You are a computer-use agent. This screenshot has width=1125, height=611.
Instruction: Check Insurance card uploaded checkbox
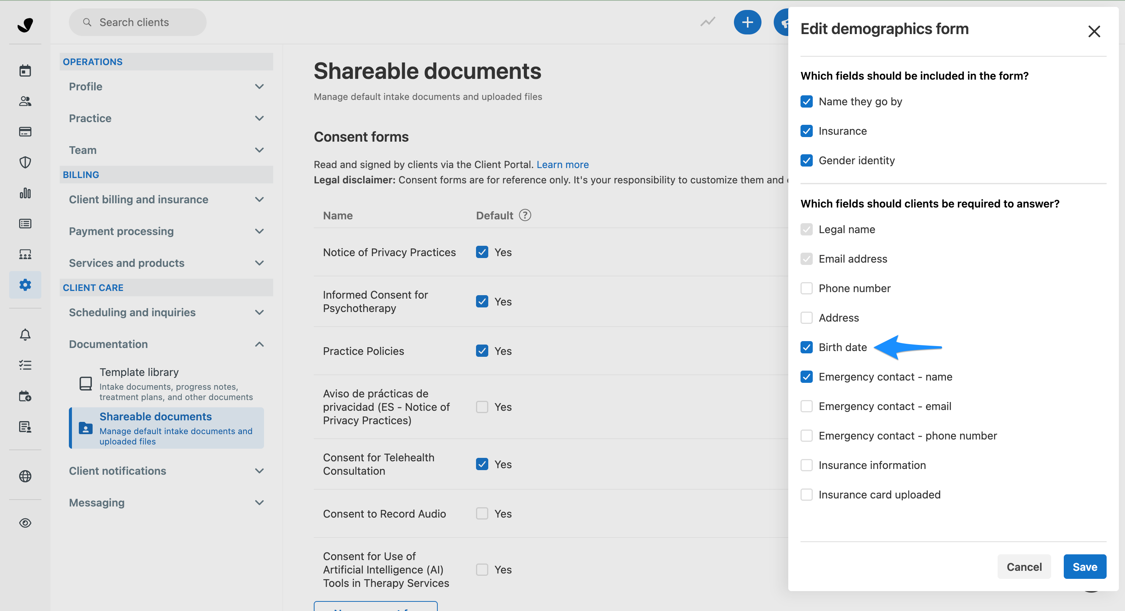tap(807, 495)
